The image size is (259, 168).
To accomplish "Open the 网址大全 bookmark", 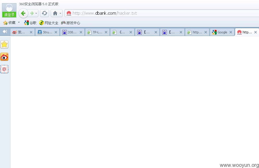I will pyautogui.click(x=49, y=23).
